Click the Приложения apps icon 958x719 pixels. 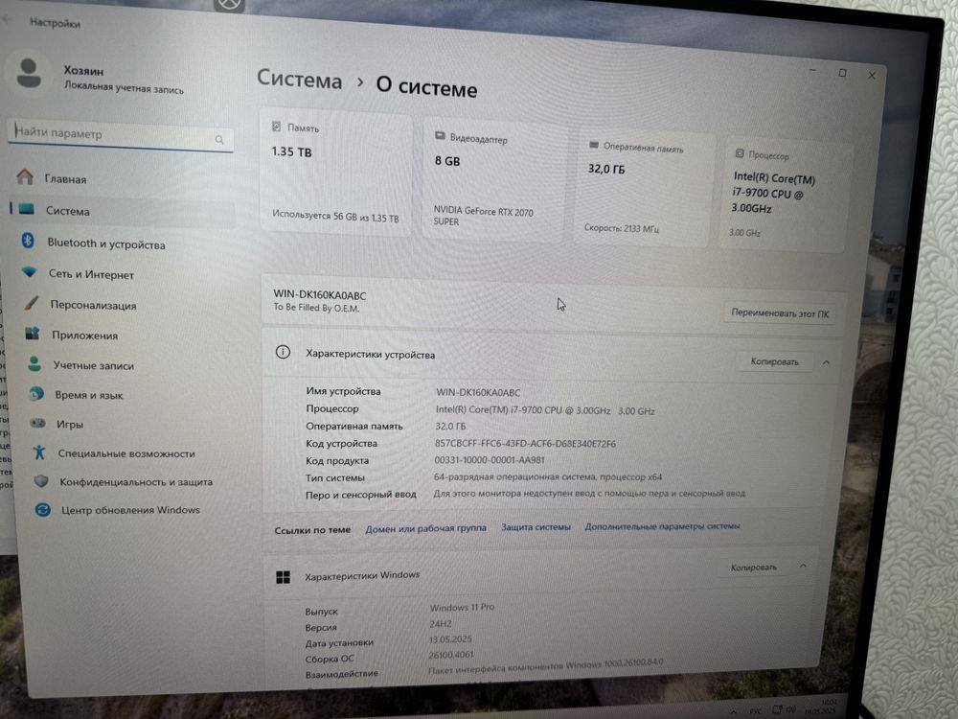[x=33, y=334]
